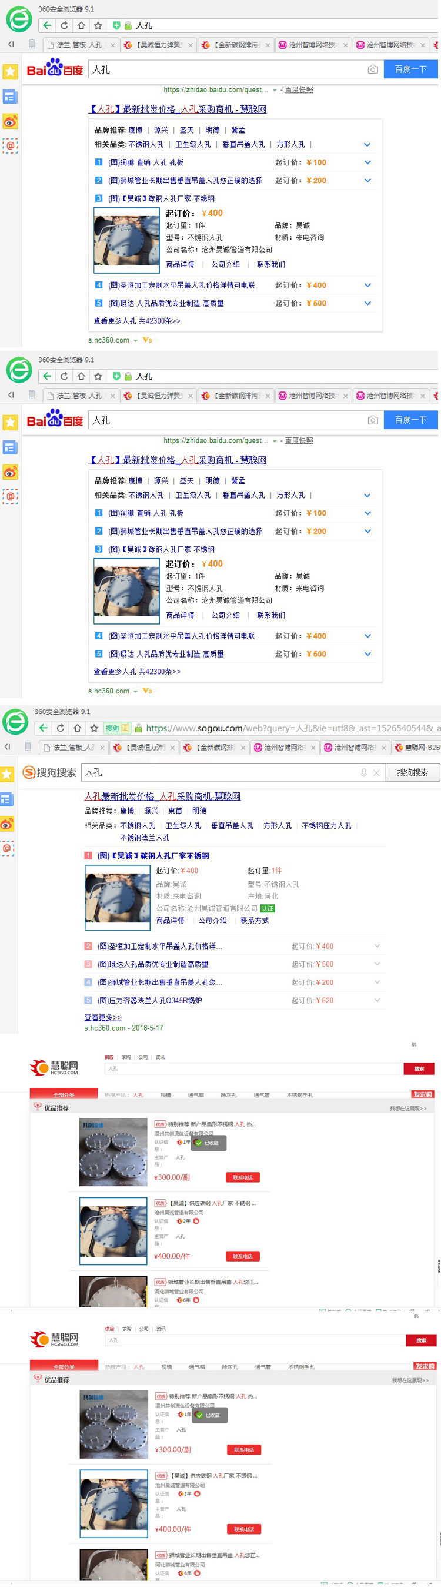Viewport: 441px width, 1590px height.
Task: Click the green 搜狗 certificate badge in address bar
Action: tap(116, 728)
